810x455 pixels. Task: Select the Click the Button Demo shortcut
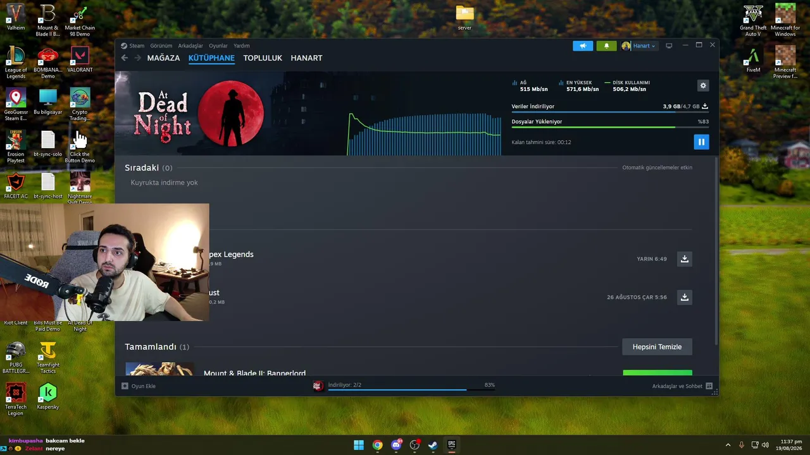pyautogui.click(x=80, y=147)
